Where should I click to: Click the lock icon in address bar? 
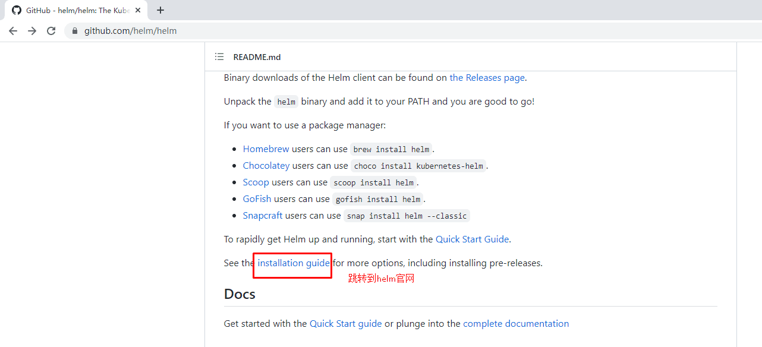[75, 31]
